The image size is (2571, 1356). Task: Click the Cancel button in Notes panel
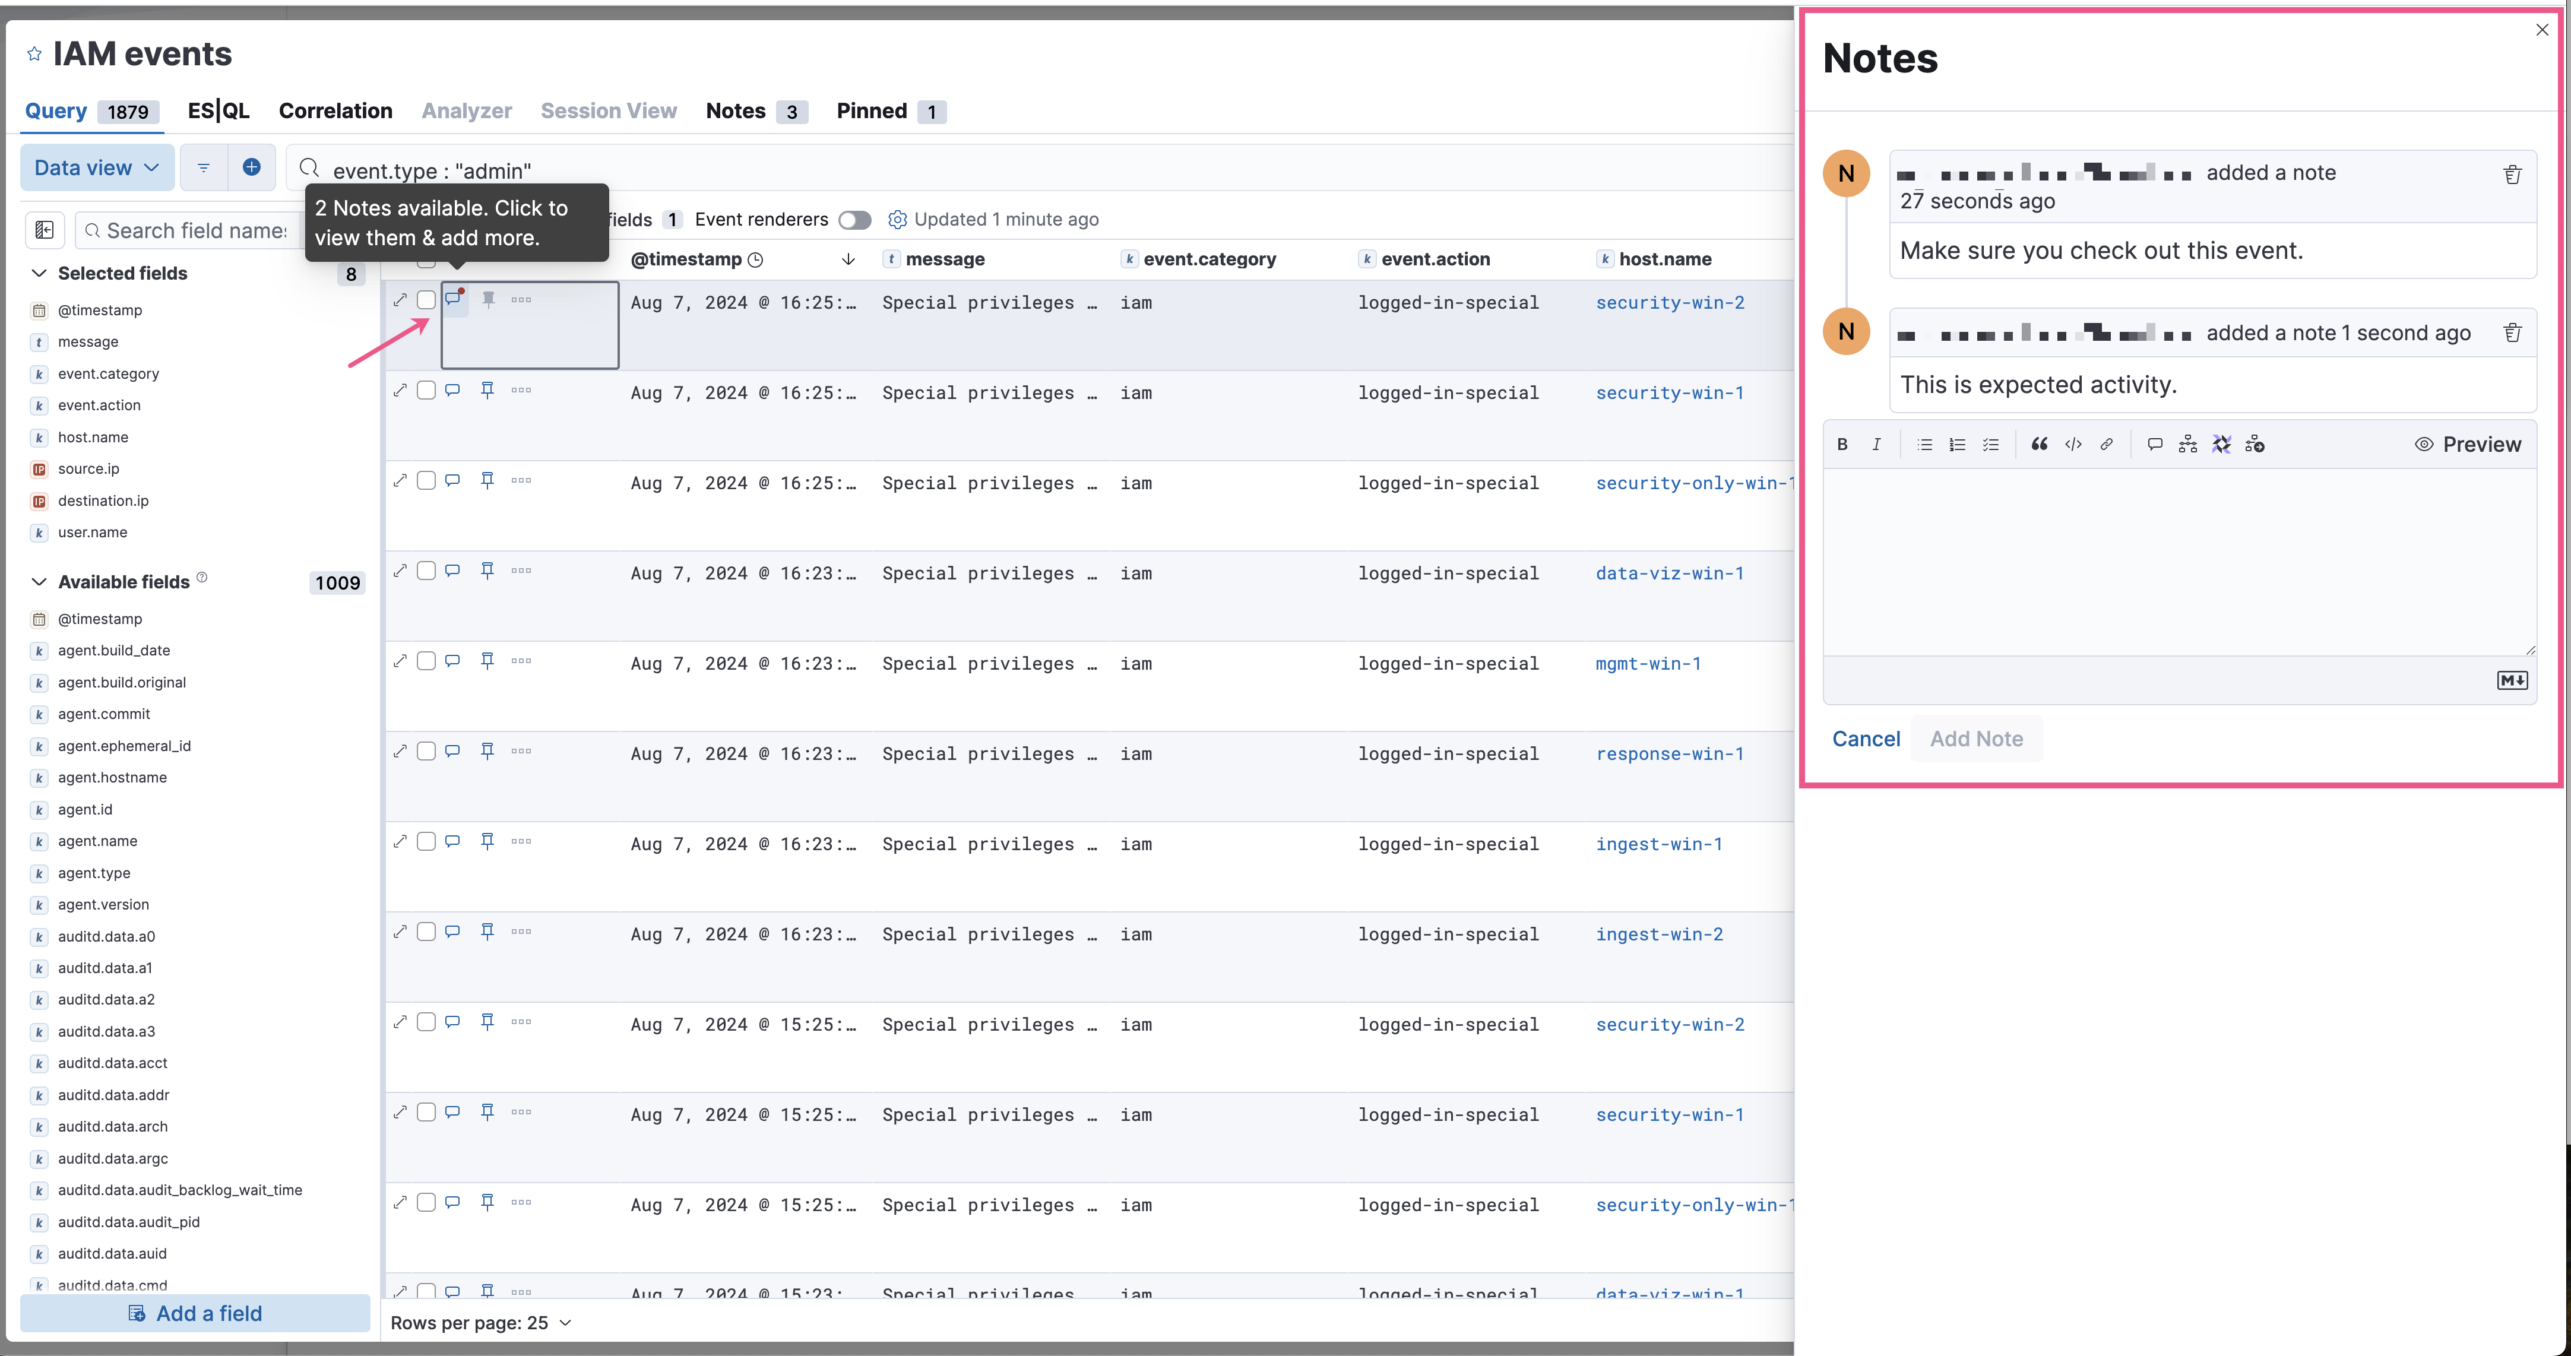coord(1867,737)
